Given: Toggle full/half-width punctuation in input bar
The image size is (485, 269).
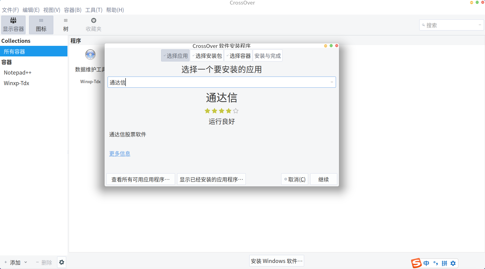Looking at the screenshot, I should point(435,263).
